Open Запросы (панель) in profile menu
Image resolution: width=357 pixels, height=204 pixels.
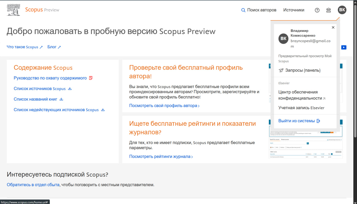pyautogui.click(x=303, y=71)
